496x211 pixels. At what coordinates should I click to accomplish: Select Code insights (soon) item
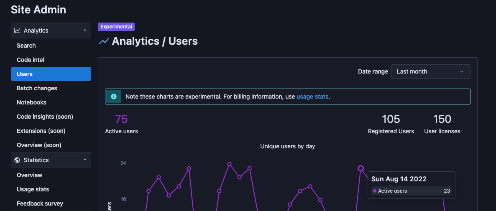[x=51, y=117]
